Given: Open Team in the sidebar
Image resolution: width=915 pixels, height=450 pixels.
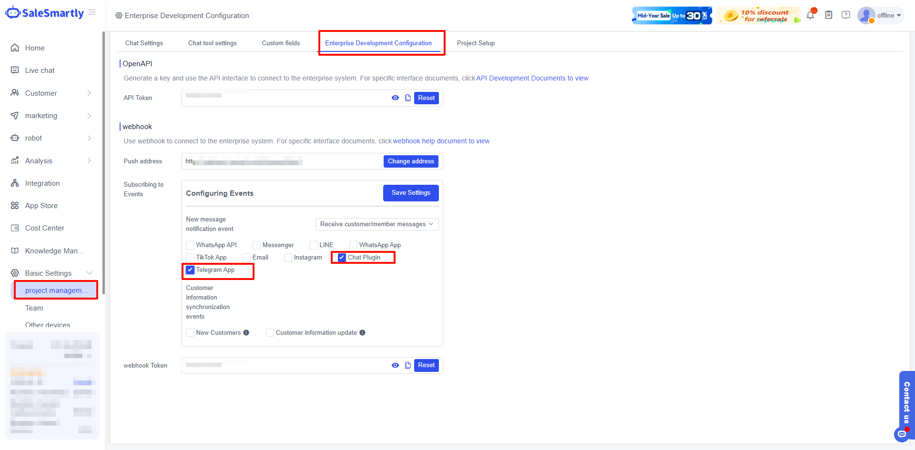Looking at the screenshot, I should (34, 308).
